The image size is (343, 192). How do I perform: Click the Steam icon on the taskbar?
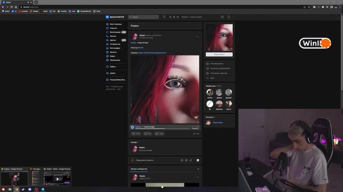pos(23,189)
